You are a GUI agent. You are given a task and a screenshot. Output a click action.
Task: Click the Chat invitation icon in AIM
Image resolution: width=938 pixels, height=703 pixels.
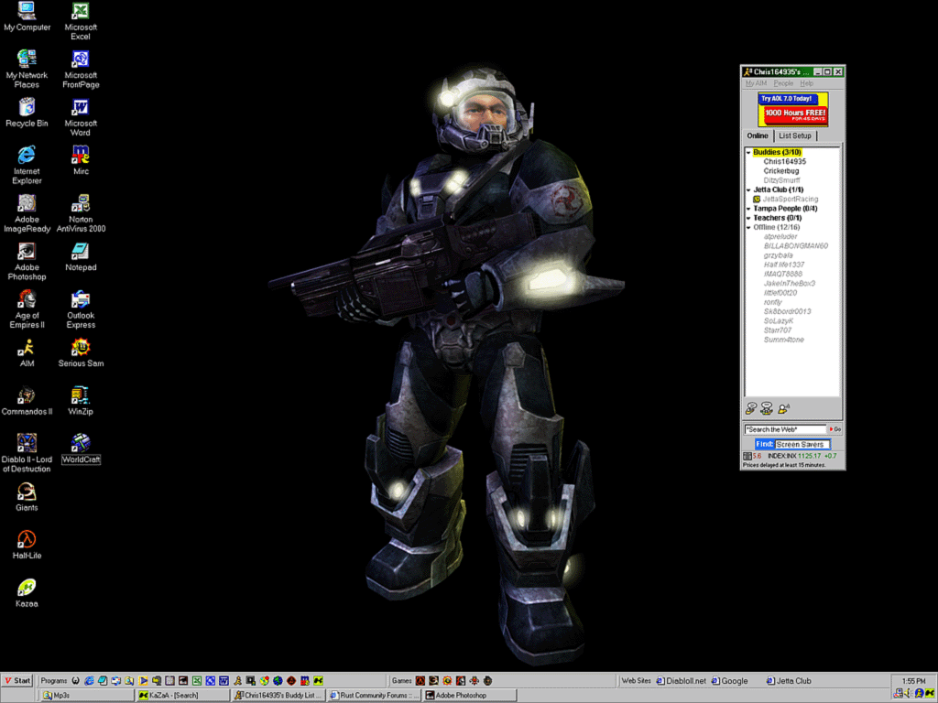point(767,408)
